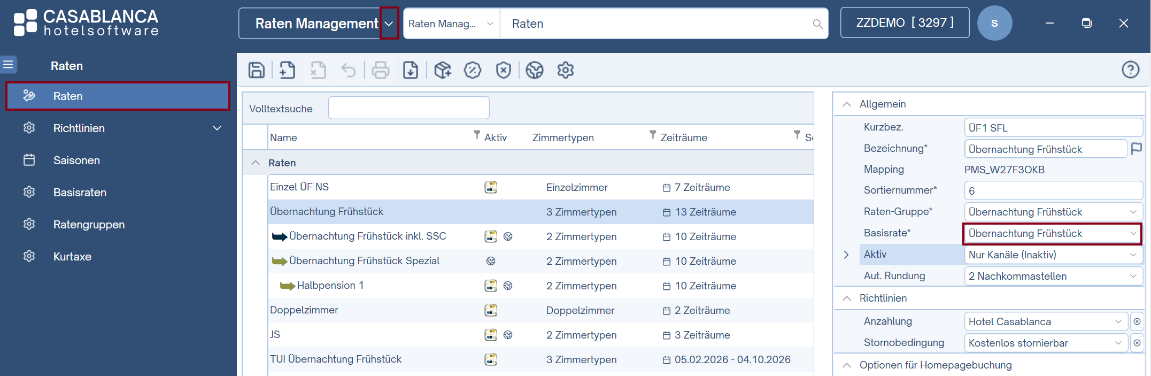
Task: Click the Sortiernummer field with value 6
Action: [1053, 190]
